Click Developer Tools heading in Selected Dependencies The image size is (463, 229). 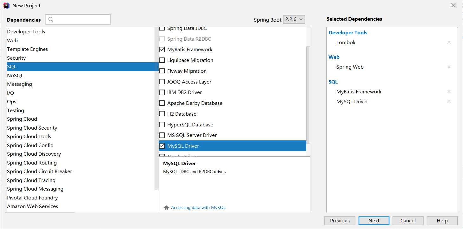[x=348, y=32]
